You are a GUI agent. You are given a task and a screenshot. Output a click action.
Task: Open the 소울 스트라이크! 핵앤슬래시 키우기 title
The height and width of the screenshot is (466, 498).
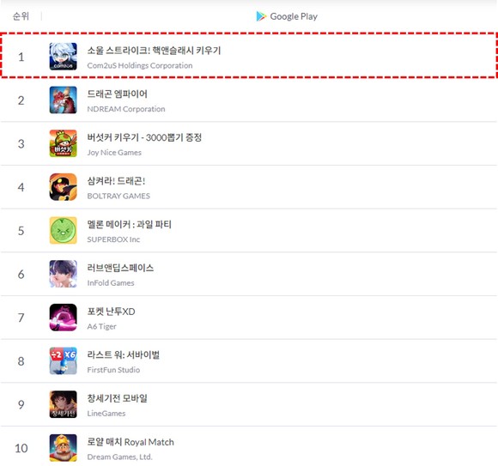point(154,51)
